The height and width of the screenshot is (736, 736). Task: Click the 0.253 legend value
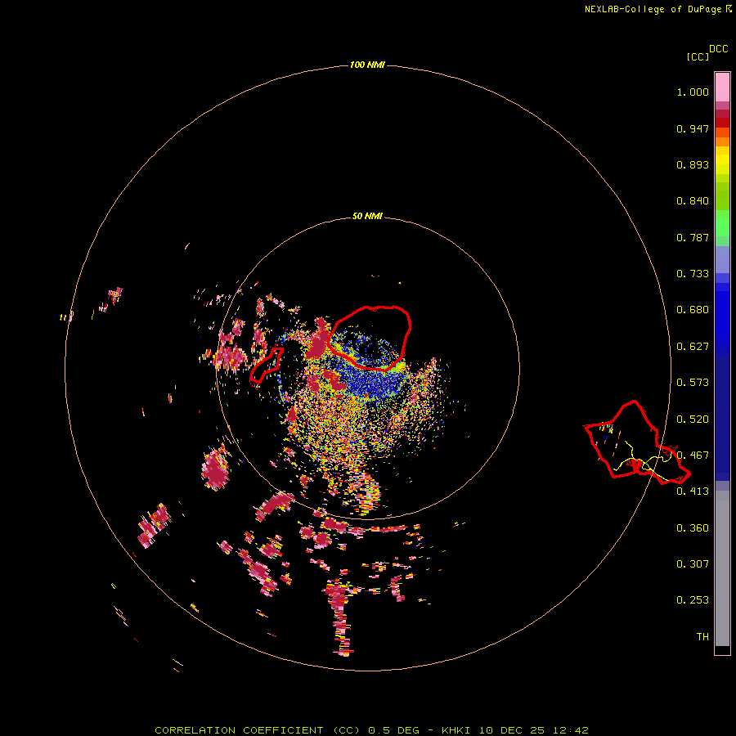tap(693, 600)
